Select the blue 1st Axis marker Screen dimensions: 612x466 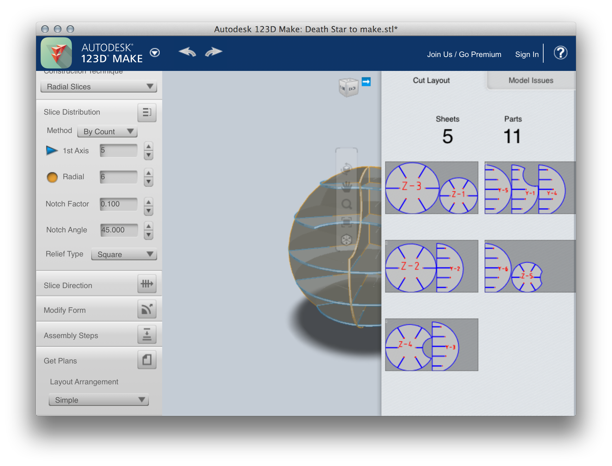(x=52, y=150)
